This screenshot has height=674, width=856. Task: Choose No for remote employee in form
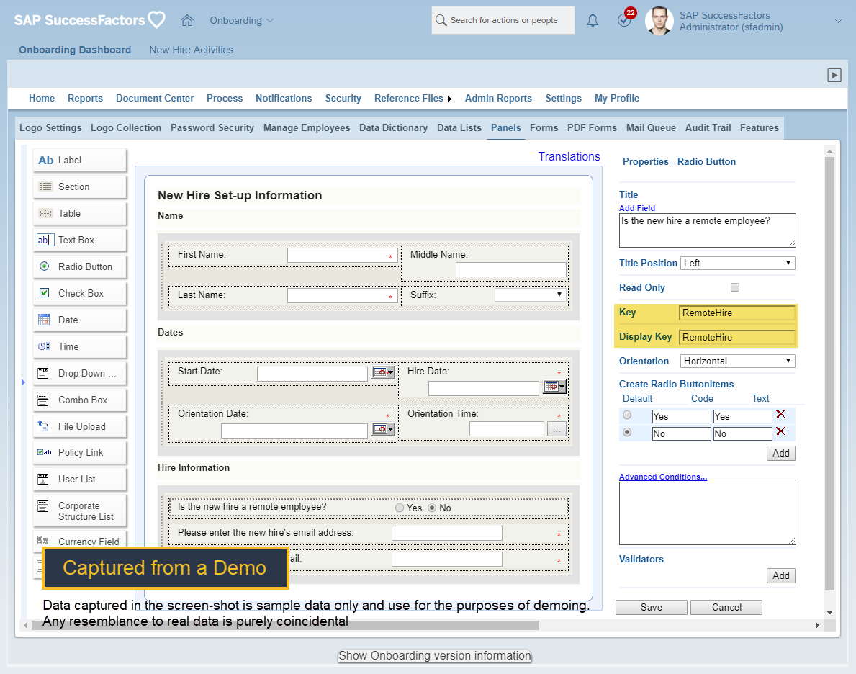click(x=432, y=508)
